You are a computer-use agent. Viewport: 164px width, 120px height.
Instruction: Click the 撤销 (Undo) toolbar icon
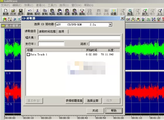click(30, 12)
